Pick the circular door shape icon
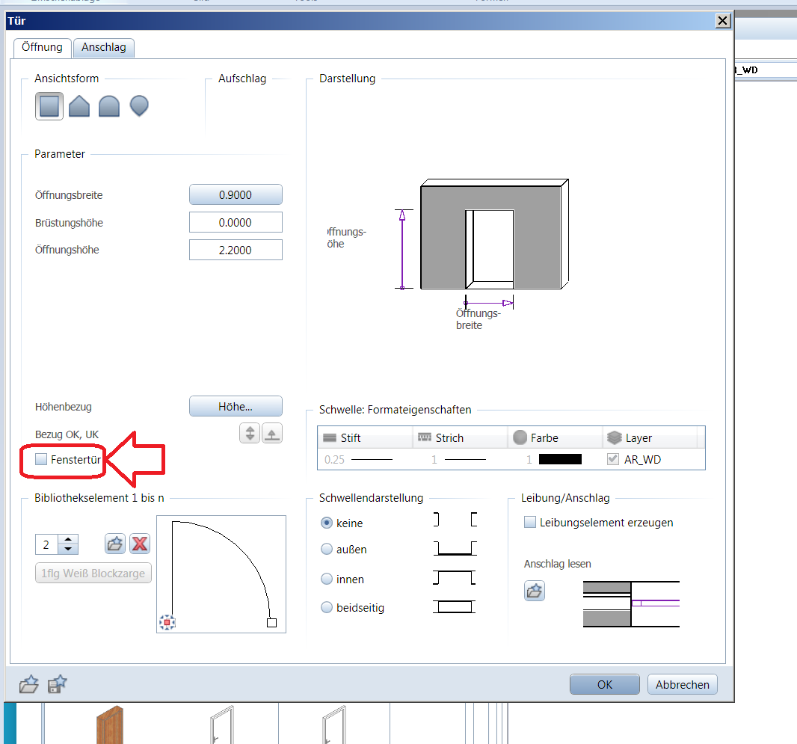Image resolution: width=797 pixels, height=744 pixels. (x=139, y=106)
